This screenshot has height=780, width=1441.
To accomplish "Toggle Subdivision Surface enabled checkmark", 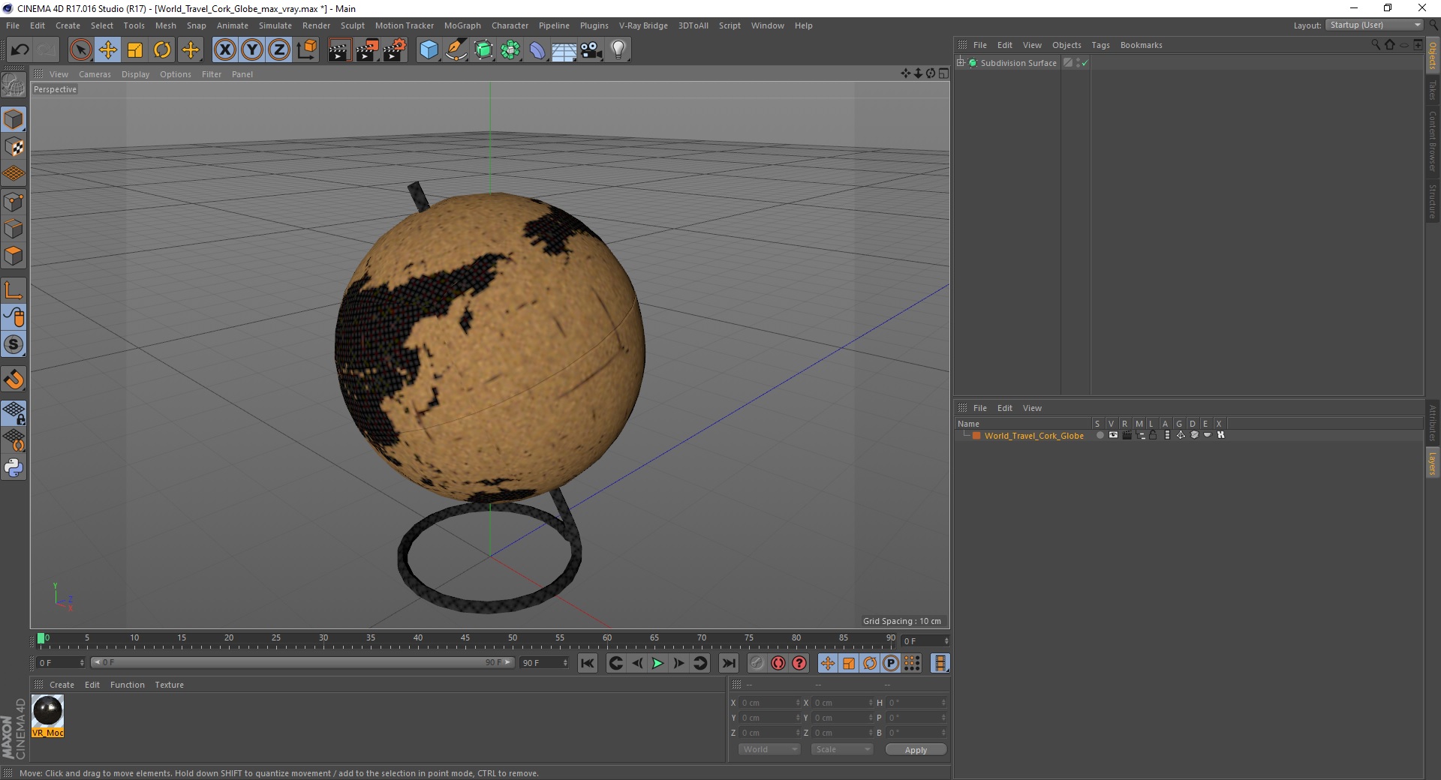I will (1085, 63).
